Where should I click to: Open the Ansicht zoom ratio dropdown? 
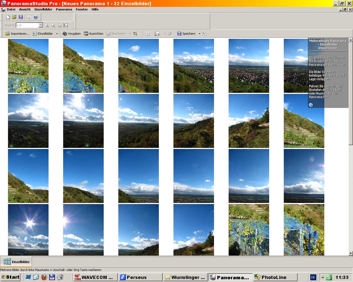point(41,25)
